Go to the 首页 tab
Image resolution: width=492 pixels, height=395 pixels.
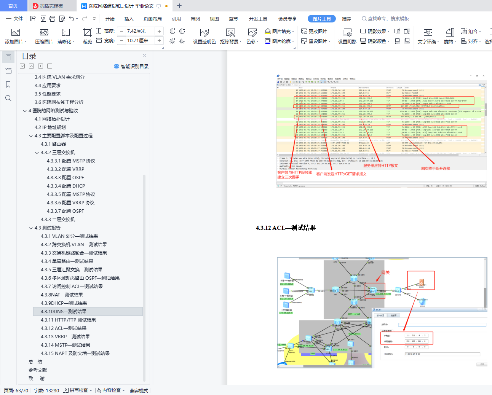coord(13,6)
